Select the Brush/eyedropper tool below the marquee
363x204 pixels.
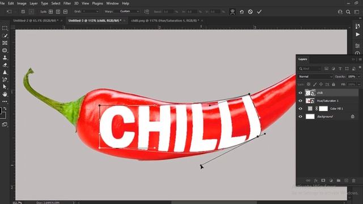click(x=5, y=36)
